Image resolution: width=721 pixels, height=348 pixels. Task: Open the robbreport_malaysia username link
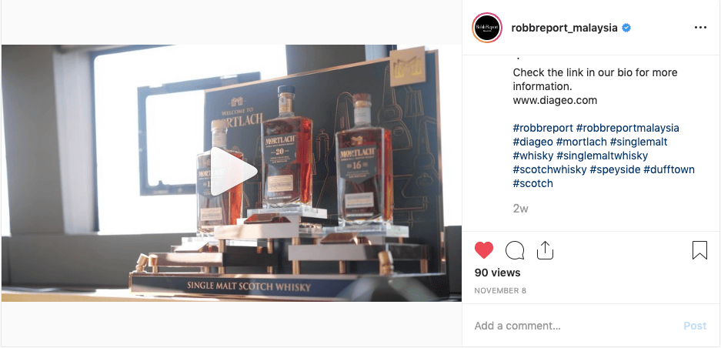click(x=564, y=28)
